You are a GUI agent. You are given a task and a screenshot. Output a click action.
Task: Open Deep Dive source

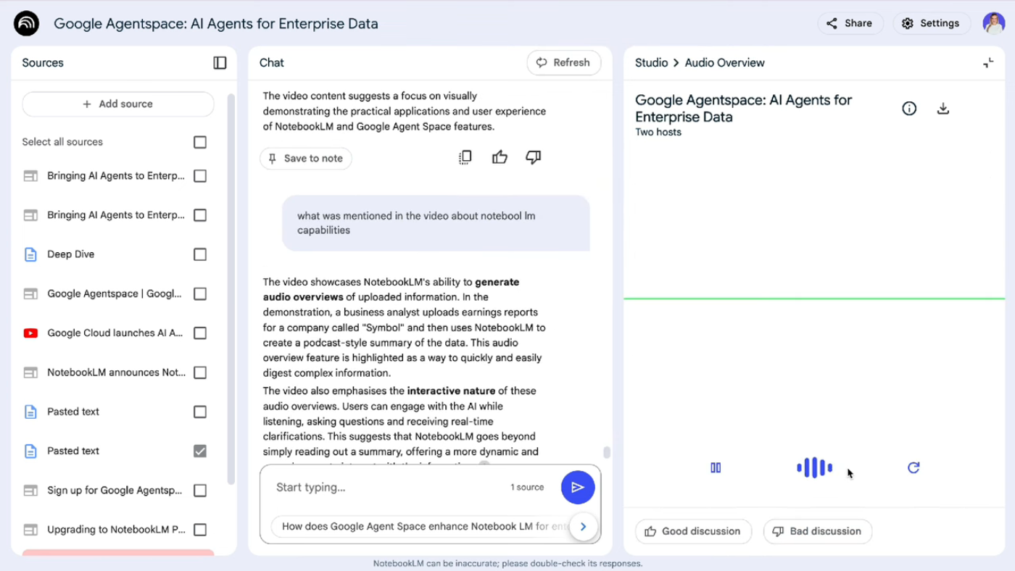71,254
